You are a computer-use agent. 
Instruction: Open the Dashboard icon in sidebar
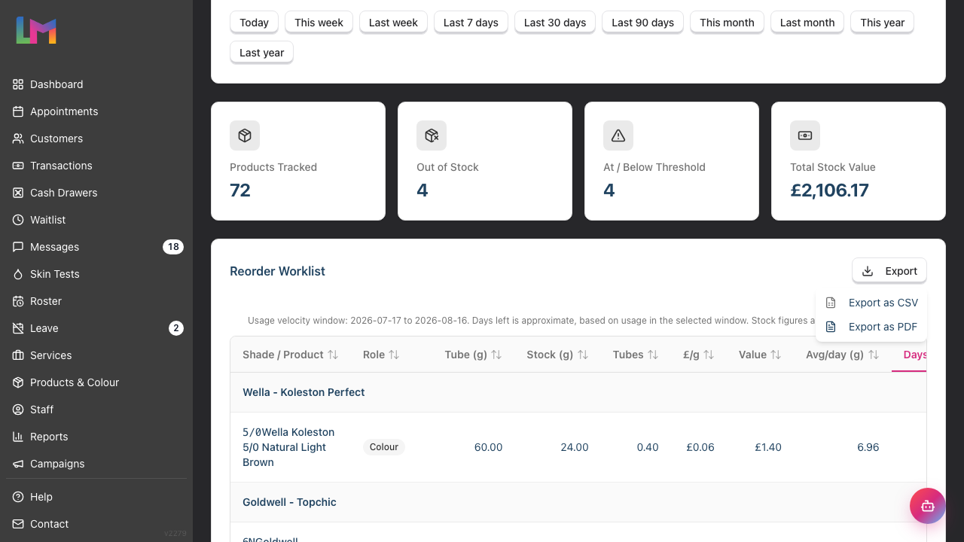click(18, 84)
